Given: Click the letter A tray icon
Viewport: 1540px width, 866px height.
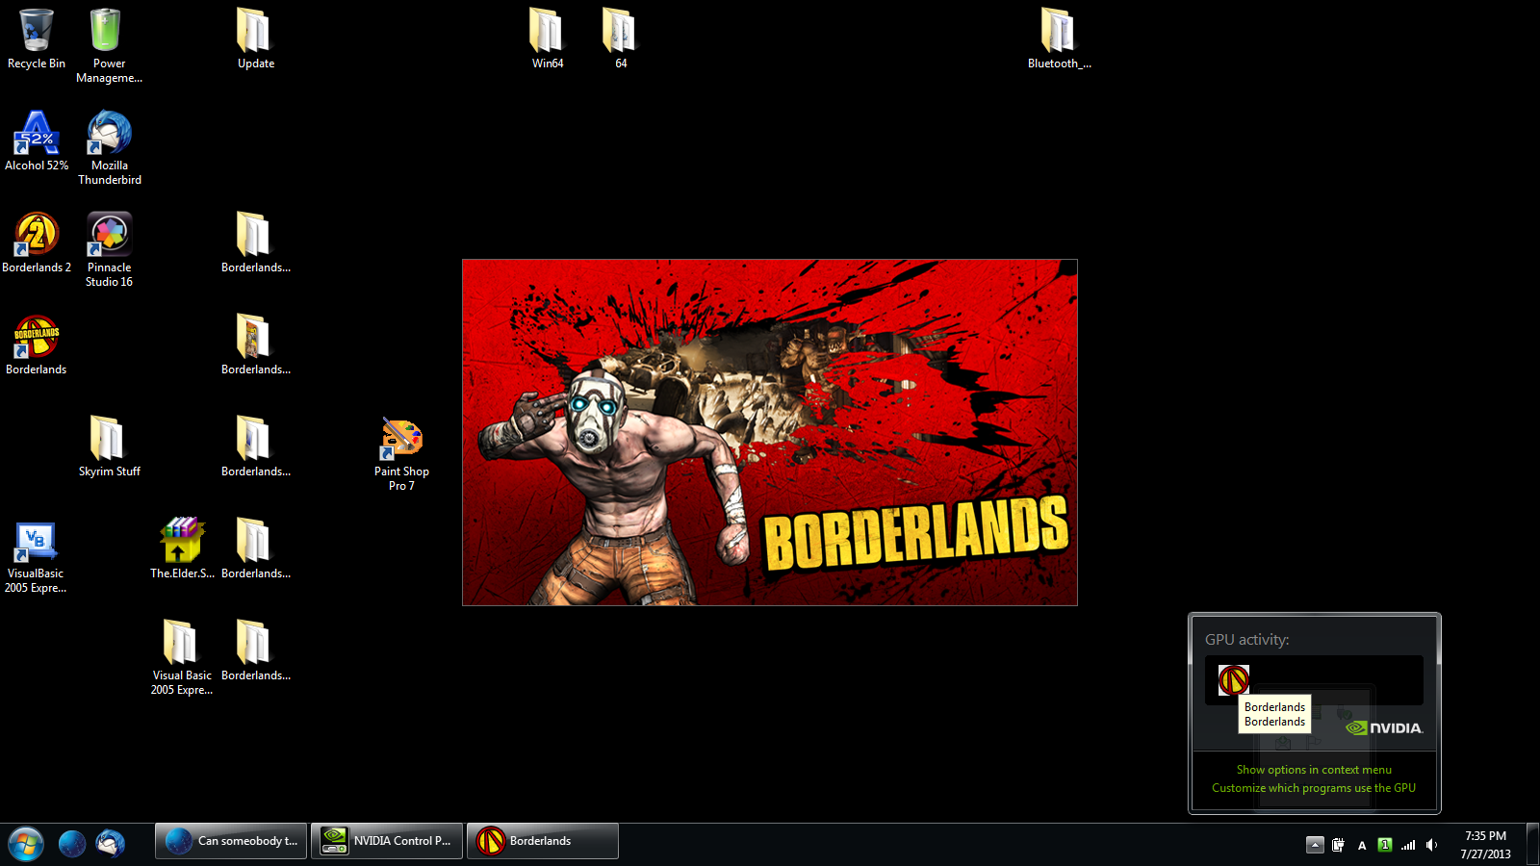Looking at the screenshot, I should tap(1362, 845).
